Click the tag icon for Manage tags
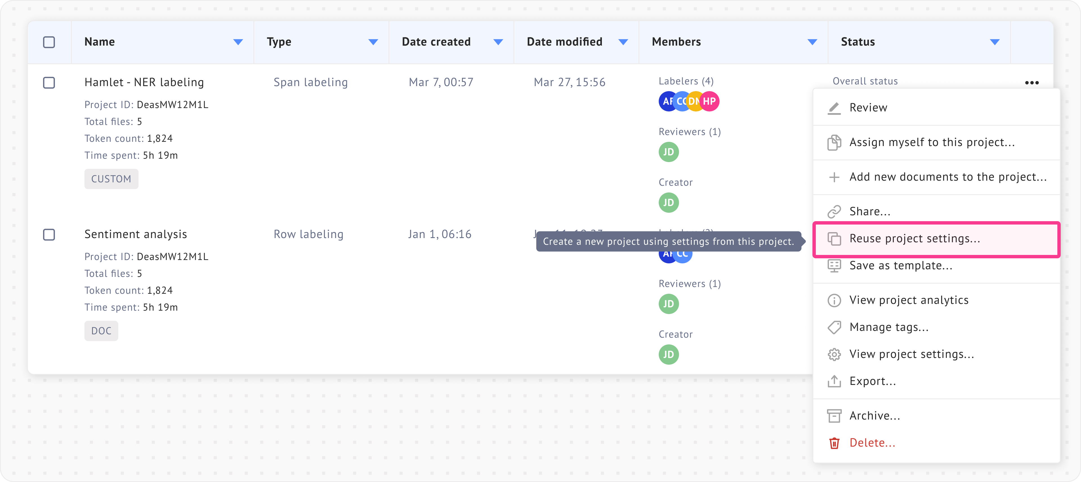The image size is (1081, 482). [834, 327]
